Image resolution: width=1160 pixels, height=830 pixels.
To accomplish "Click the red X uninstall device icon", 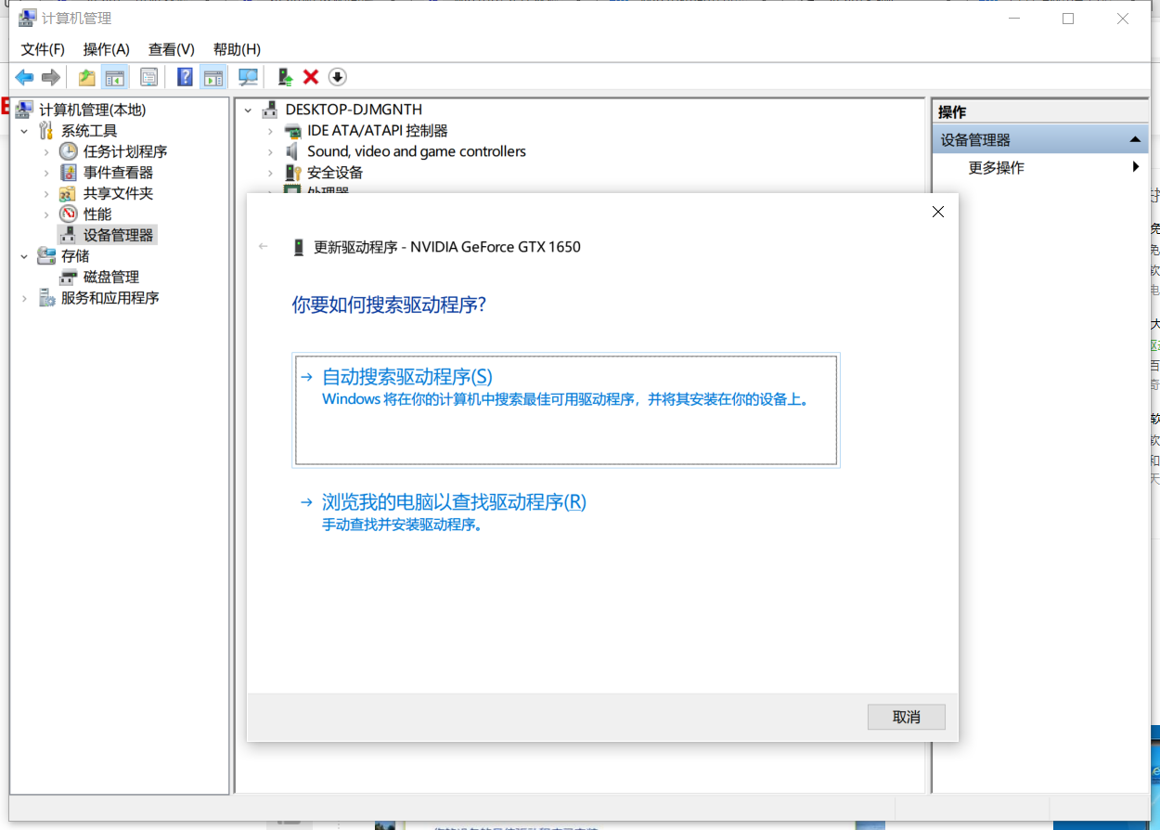I will tap(311, 77).
